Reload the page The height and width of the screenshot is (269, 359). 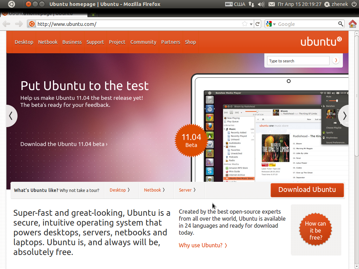258,24
